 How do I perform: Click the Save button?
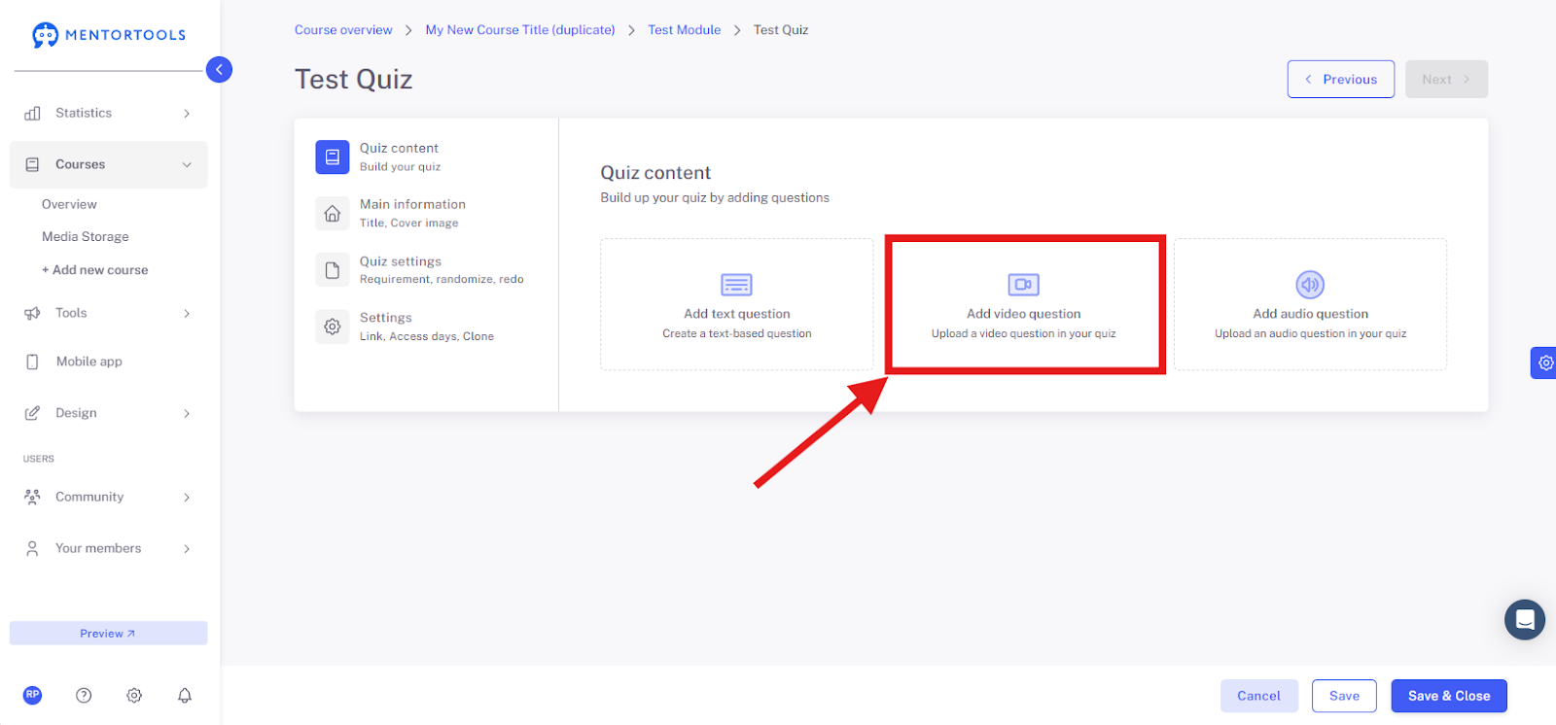[x=1344, y=696]
